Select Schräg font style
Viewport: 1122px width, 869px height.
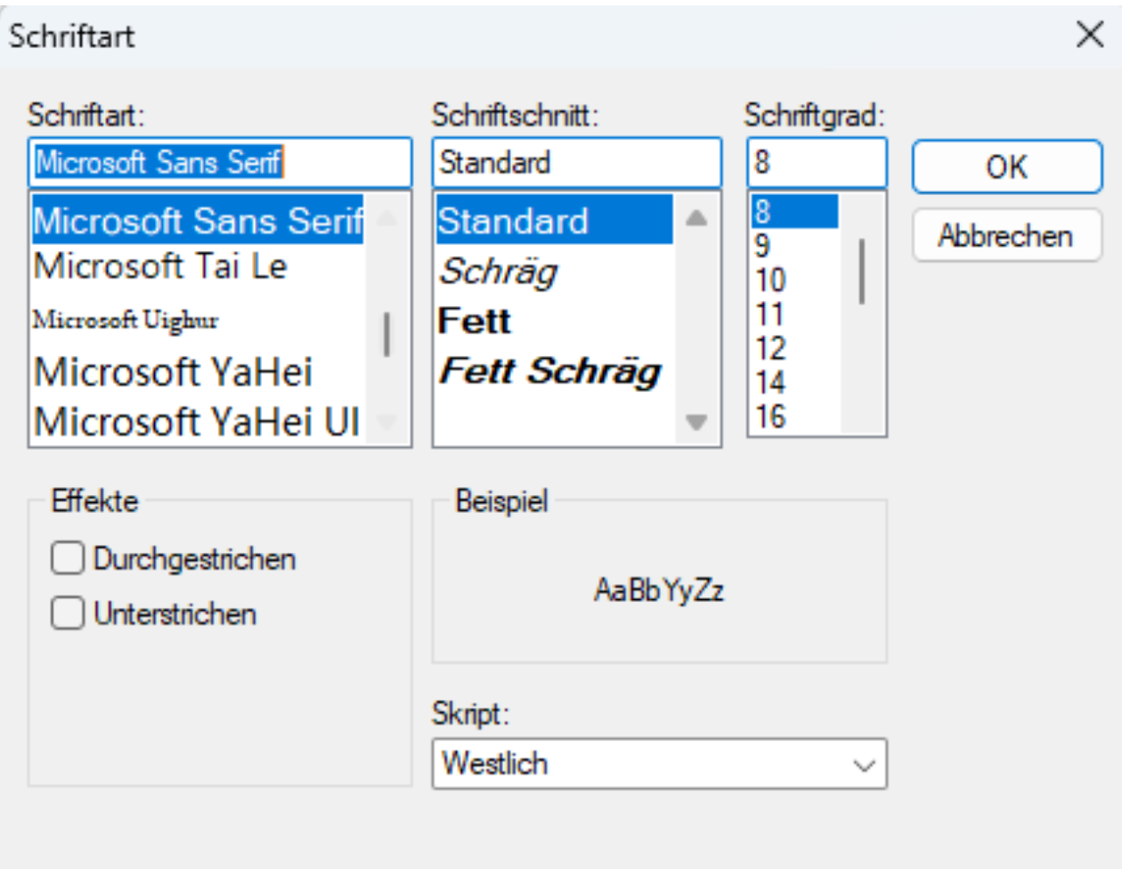point(554,272)
